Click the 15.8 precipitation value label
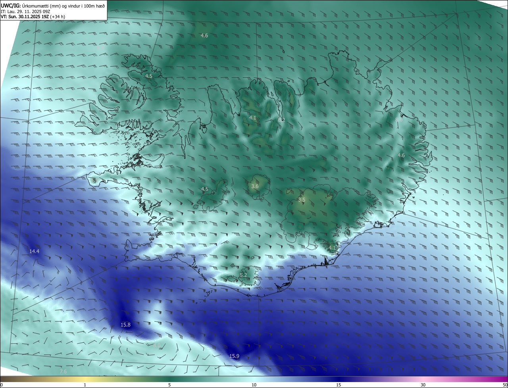This screenshot has width=508, height=388. [x=125, y=325]
